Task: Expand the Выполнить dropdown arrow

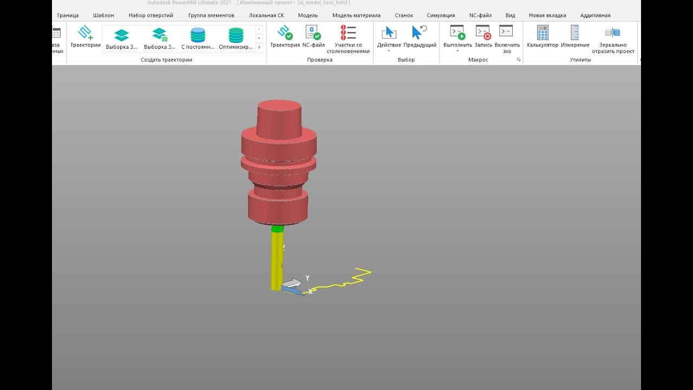Action: point(457,51)
